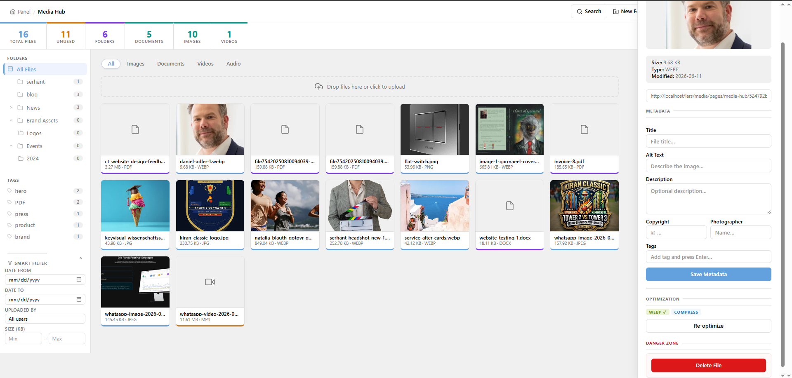Click the brand tag icon

(9, 237)
